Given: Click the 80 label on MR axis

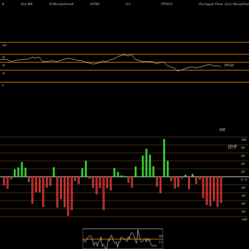Looking at the screenshot, I should tap(243, 148).
